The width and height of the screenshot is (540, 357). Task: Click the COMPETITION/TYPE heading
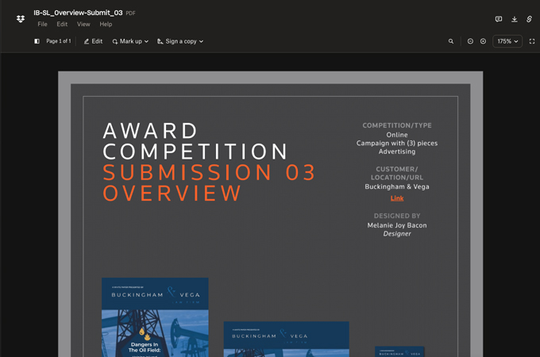pos(397,125)
